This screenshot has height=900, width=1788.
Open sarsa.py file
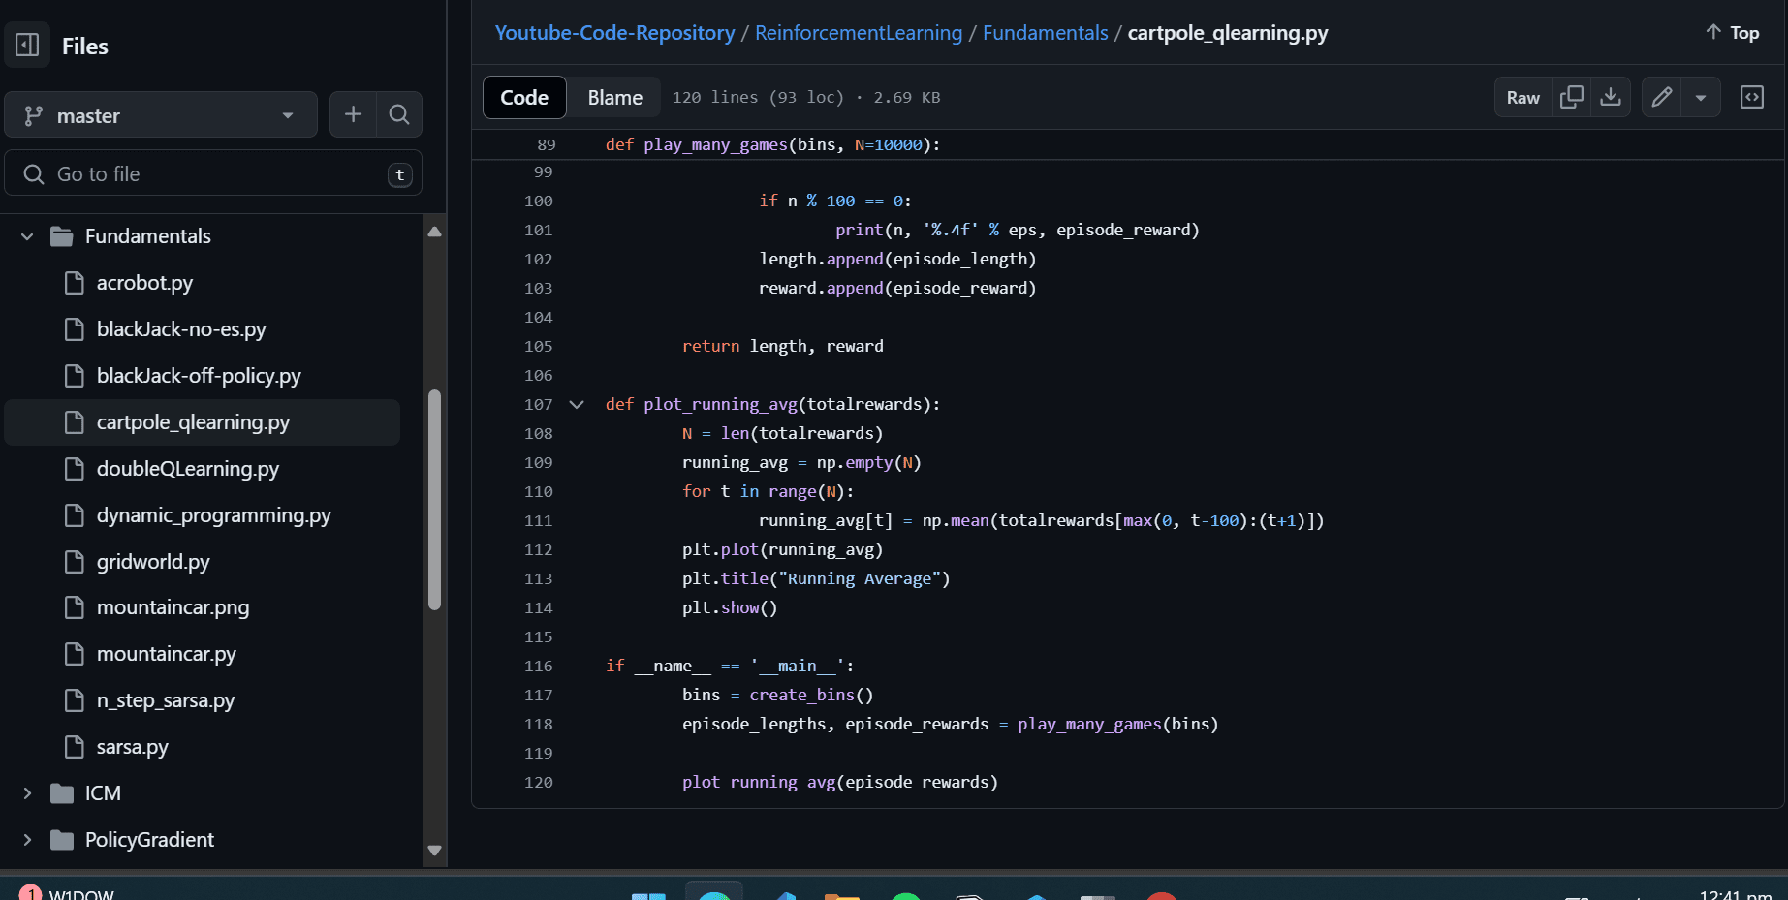pyautogui.click(x=133, y=747)
